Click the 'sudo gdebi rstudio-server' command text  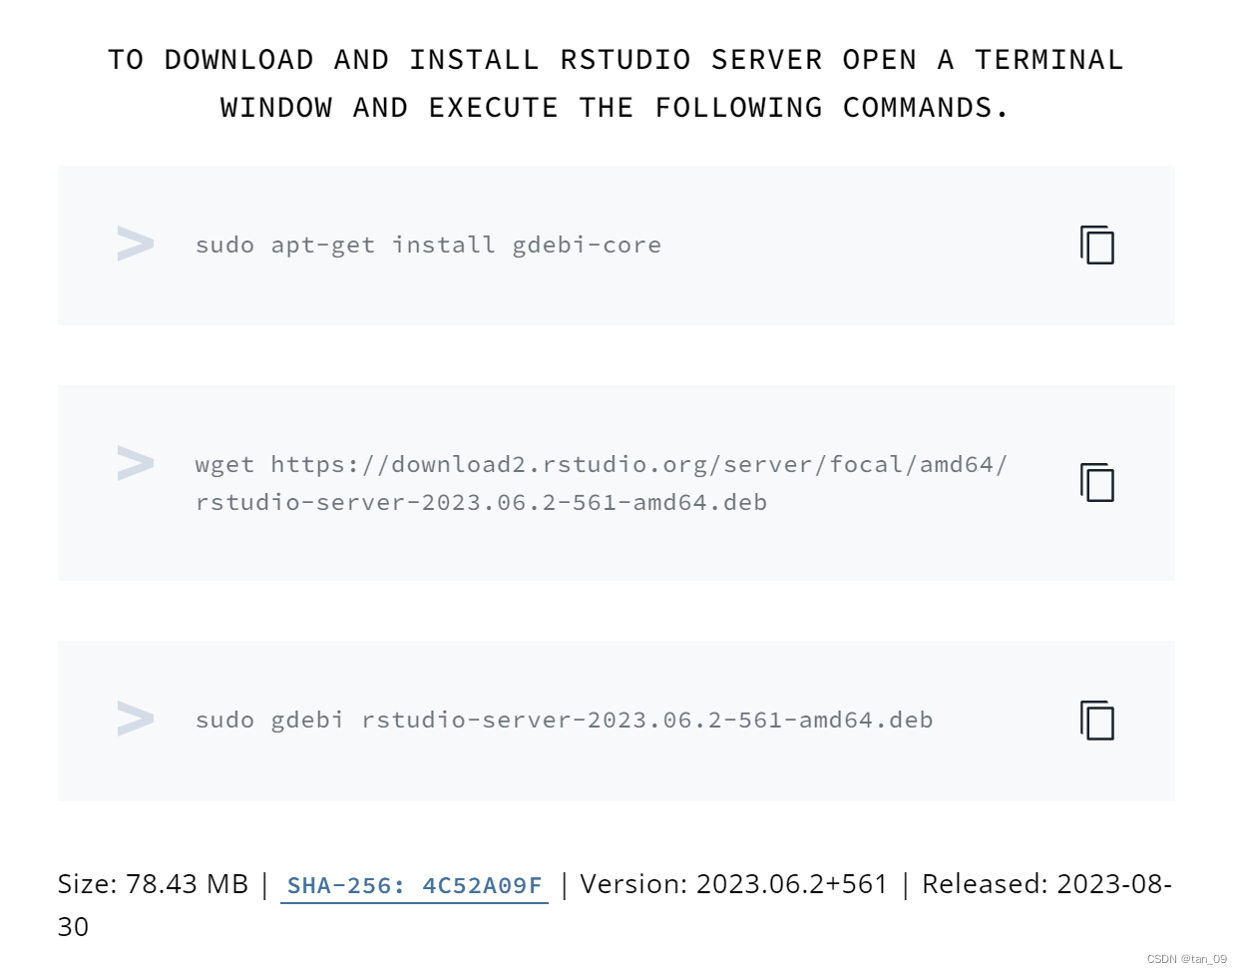coord(564,720)
